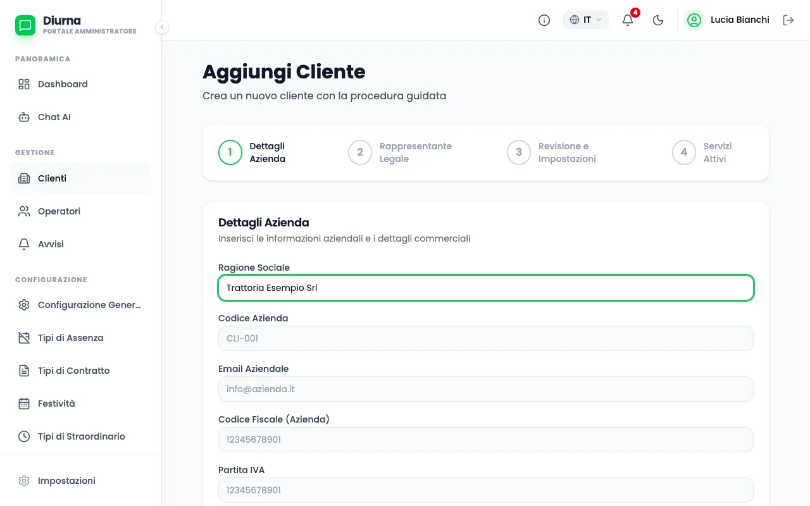Toggle dark mode moon icon

click(658, 20)
